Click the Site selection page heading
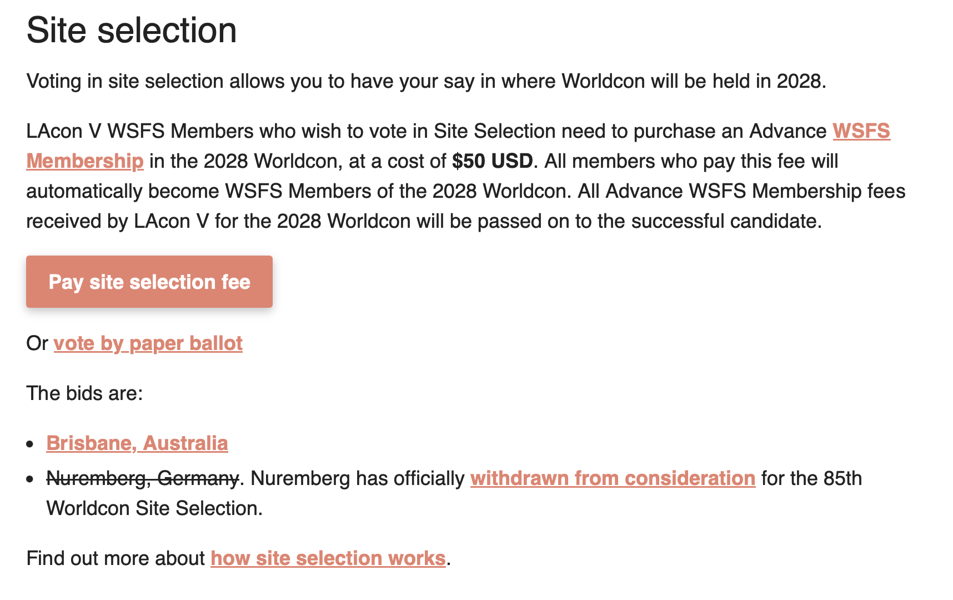The image size is (953, 600). [132, 30]
